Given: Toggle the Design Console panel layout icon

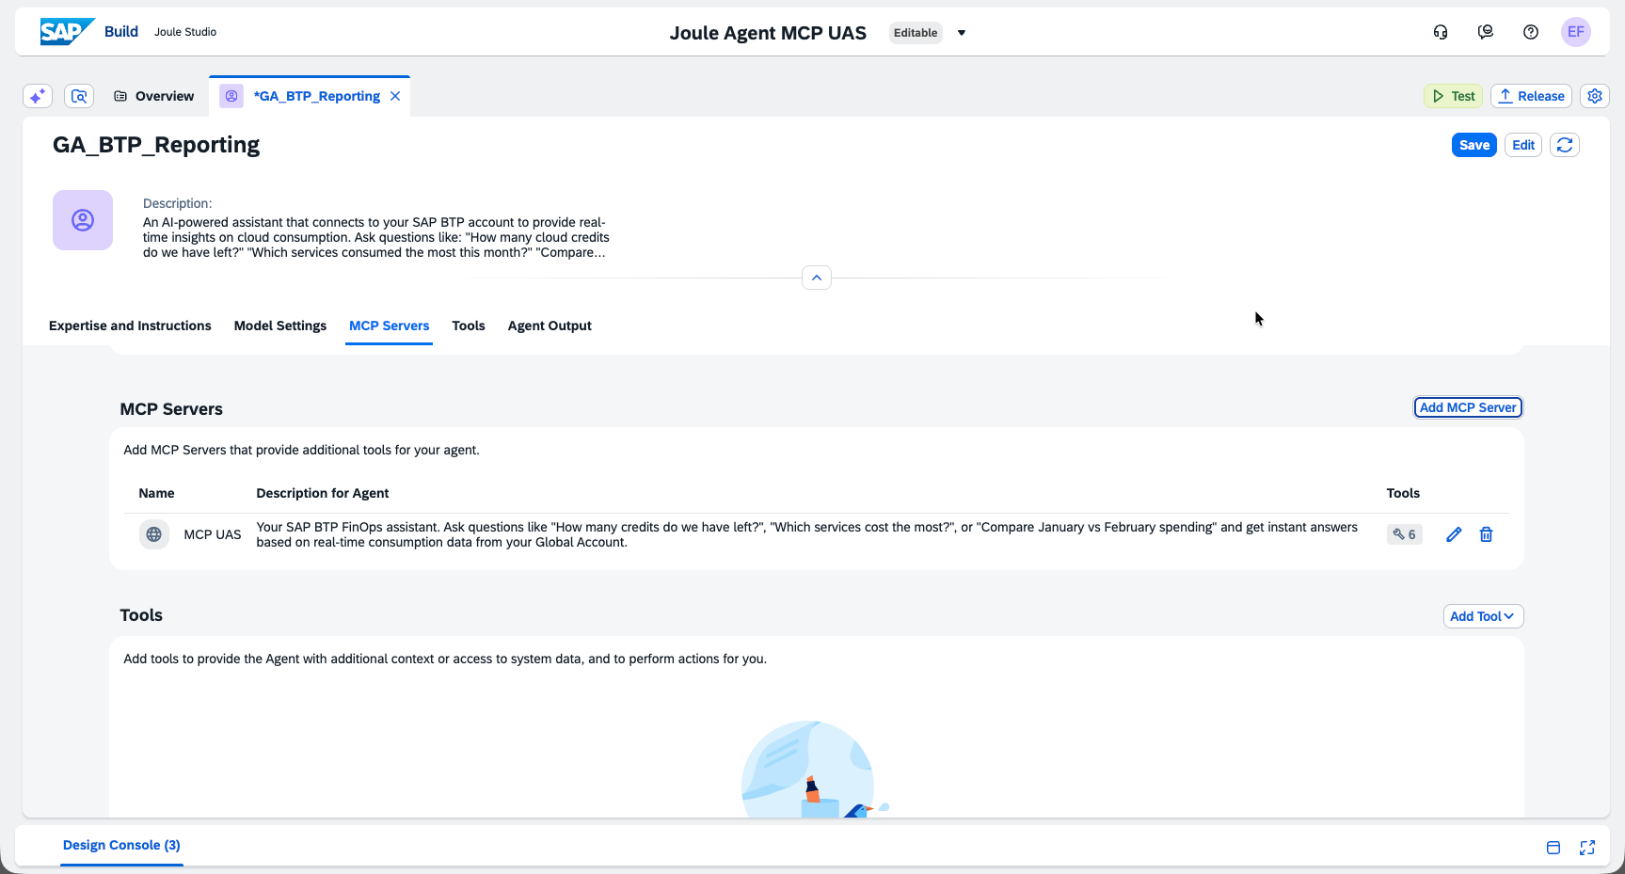Looking at the screenshot, I should pos(1553,848).
